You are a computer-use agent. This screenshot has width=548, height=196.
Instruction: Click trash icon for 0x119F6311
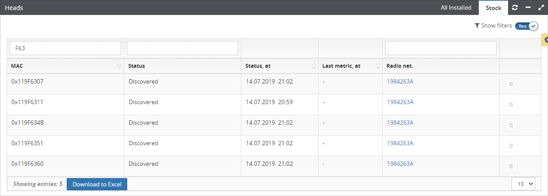tap(511, 105)
